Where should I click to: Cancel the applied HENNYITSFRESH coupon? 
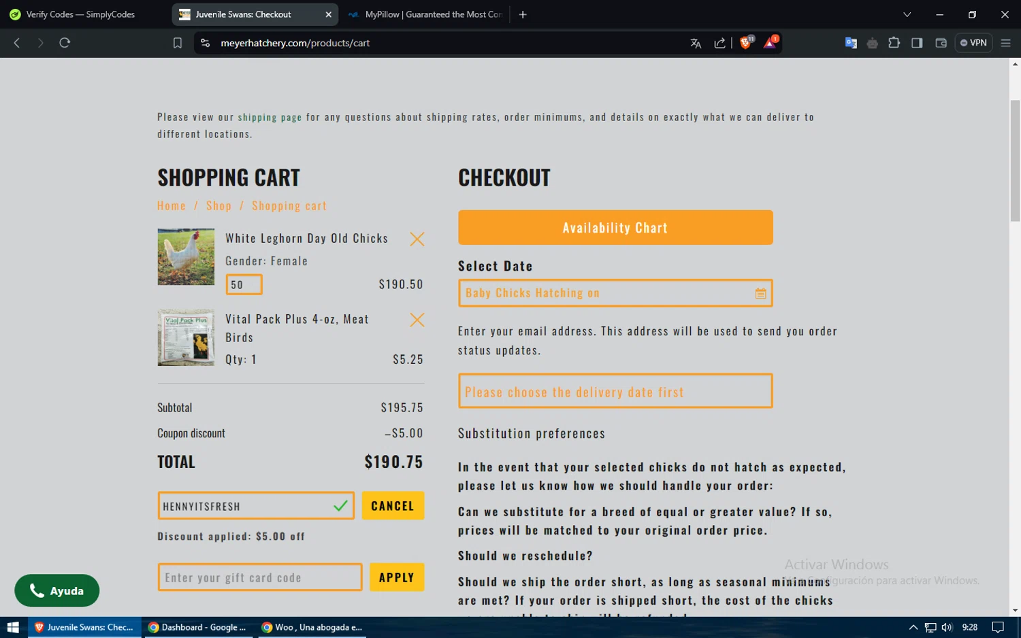click(393, 505)
